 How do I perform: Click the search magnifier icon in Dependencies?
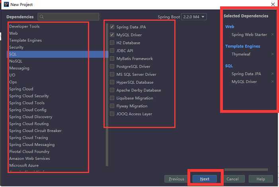42,17
